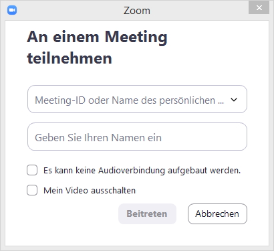This screenshot has width=274, height=251.
Task: Click the blue Zoom camera logo
Action: (x=12, y=10)
